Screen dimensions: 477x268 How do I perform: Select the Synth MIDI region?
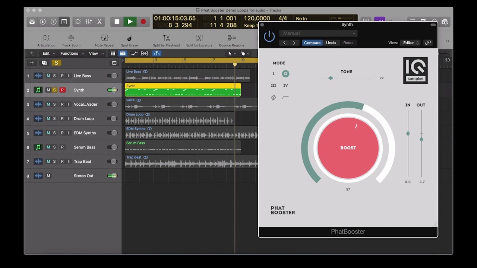click(183, 90)
